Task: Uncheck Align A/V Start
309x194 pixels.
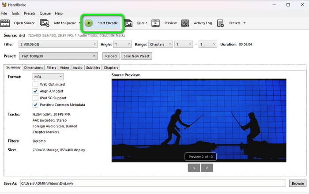Action: [35, 91]
